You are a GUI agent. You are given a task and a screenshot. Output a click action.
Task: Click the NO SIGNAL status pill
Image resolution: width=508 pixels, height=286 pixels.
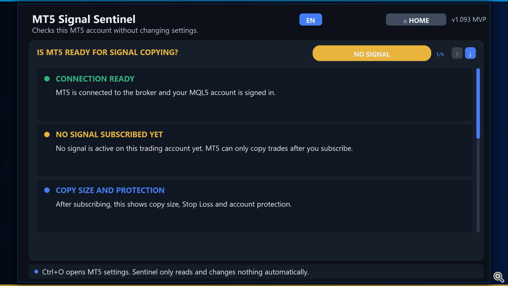[372, 53]
